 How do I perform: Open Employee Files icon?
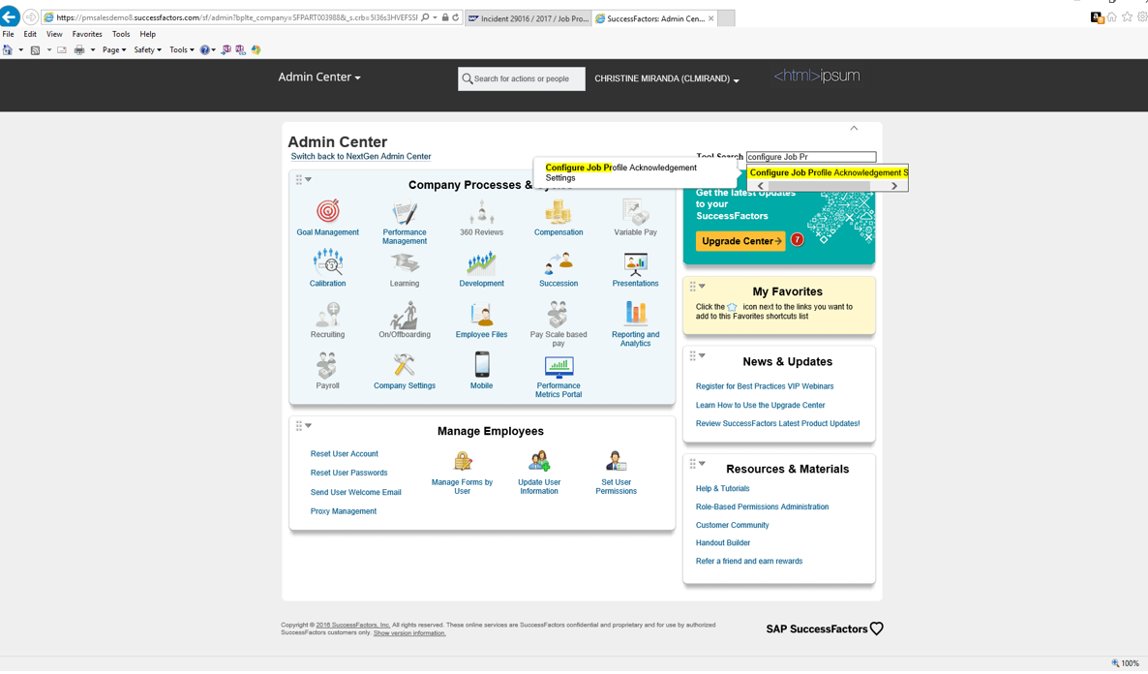(x=481, y=315)
